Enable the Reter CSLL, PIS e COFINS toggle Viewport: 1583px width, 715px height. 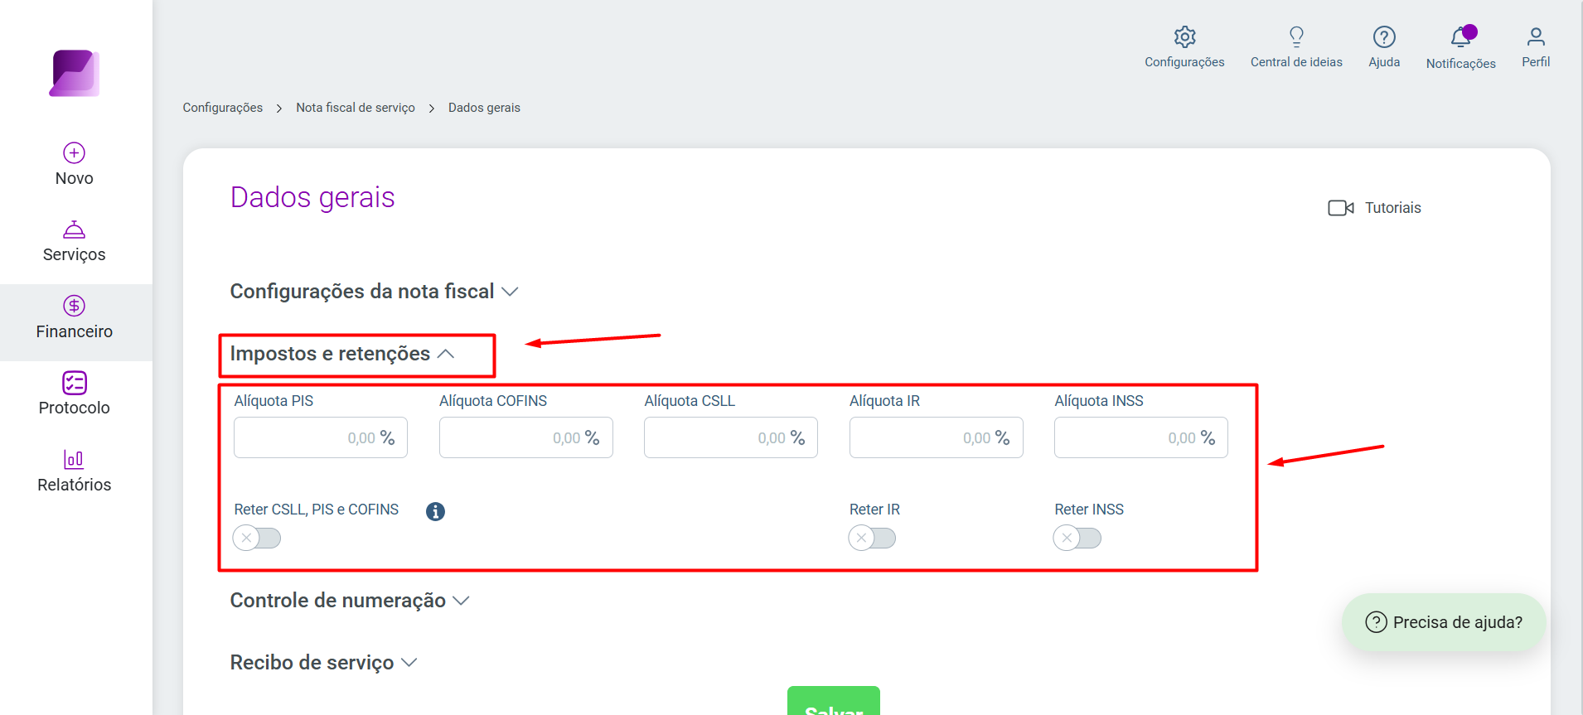pyautogui.click(x=257, y=538)
